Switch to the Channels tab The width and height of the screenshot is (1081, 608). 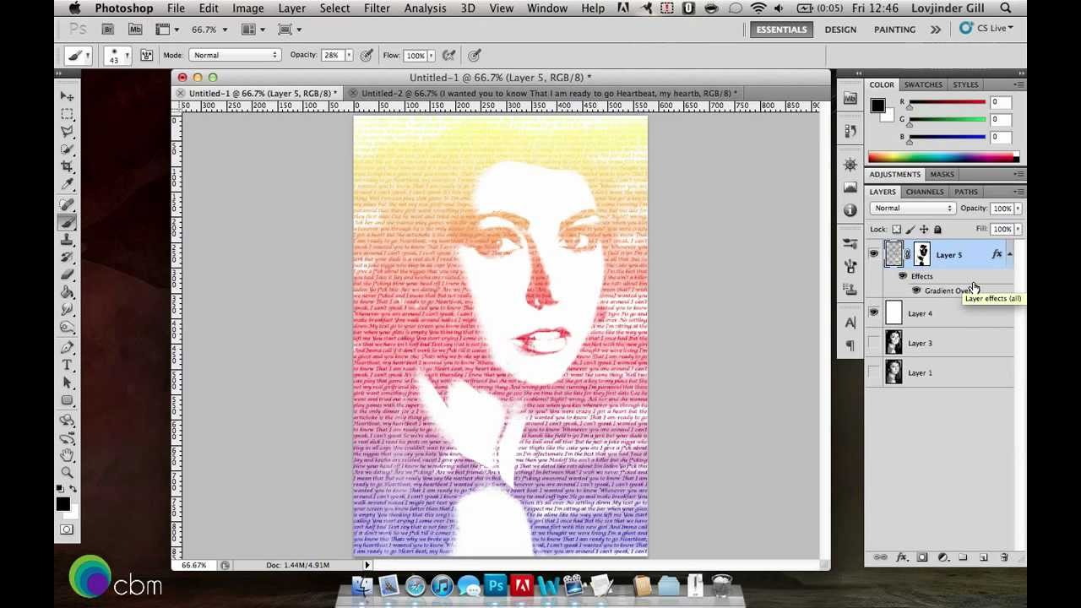point(925,192)
